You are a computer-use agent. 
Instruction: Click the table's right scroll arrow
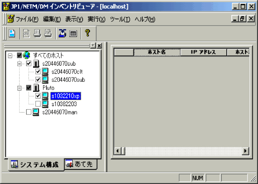tap(245, 151)
